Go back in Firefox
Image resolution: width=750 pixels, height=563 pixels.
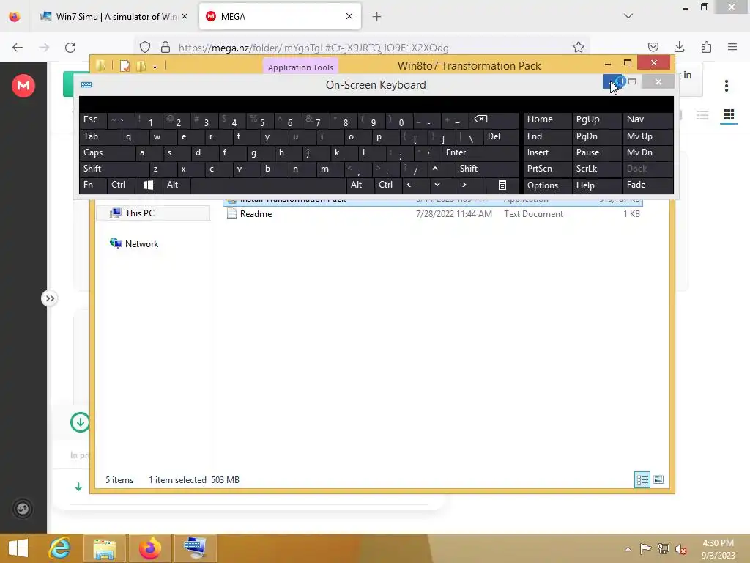(18, 48)
